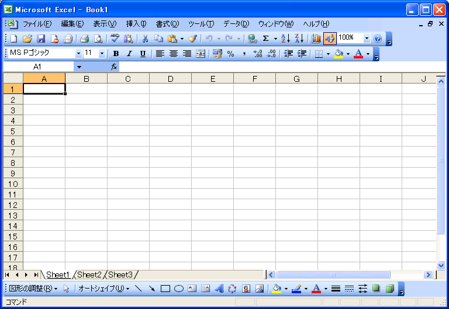Toggle bold formatting
Image resolution: width=449 pixels, height=309 pixels.
click(x=116, y=54)
